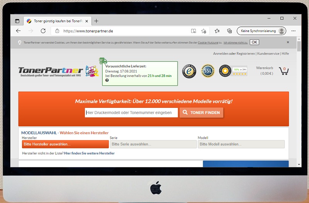Click Hier finden Sie weitere Hersteller

89,153
